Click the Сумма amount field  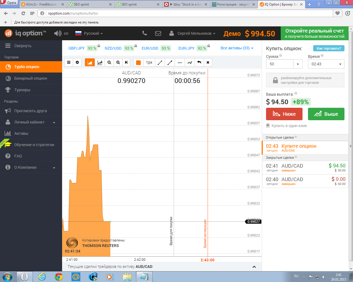coord(280,64)
